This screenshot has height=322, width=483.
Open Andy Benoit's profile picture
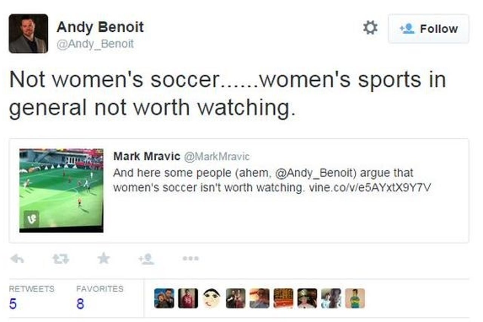(28, 34)
